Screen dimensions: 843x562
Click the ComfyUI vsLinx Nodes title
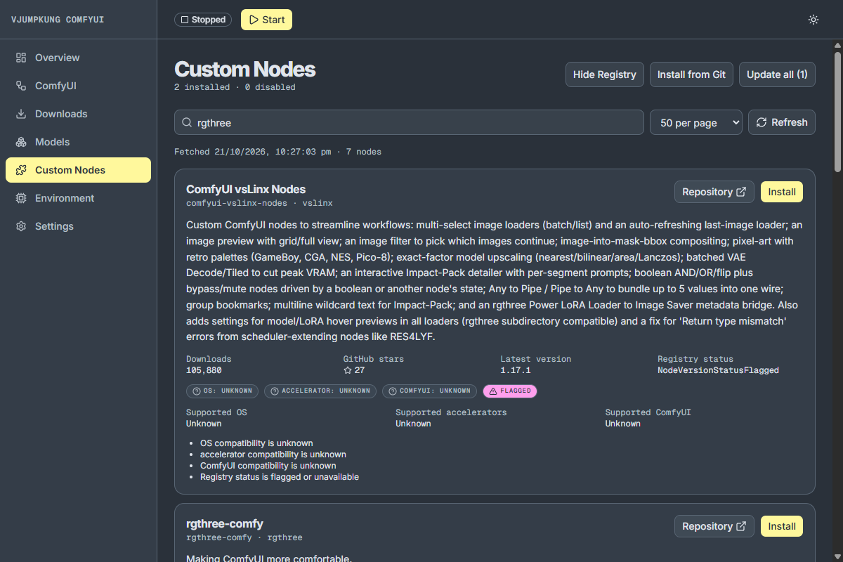pyautogui.click(x=246, y=189)
